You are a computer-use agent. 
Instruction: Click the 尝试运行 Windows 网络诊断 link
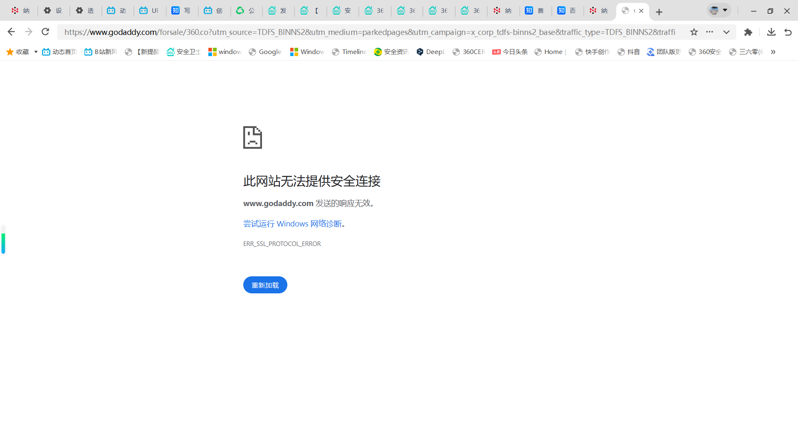point(292,224)
